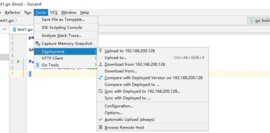Choose Download from... option
The height and width of the screenshot is (133, 270).
point(152,71)
